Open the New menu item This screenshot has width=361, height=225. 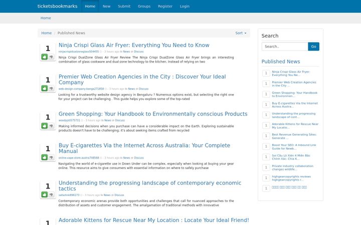point(106,6)
